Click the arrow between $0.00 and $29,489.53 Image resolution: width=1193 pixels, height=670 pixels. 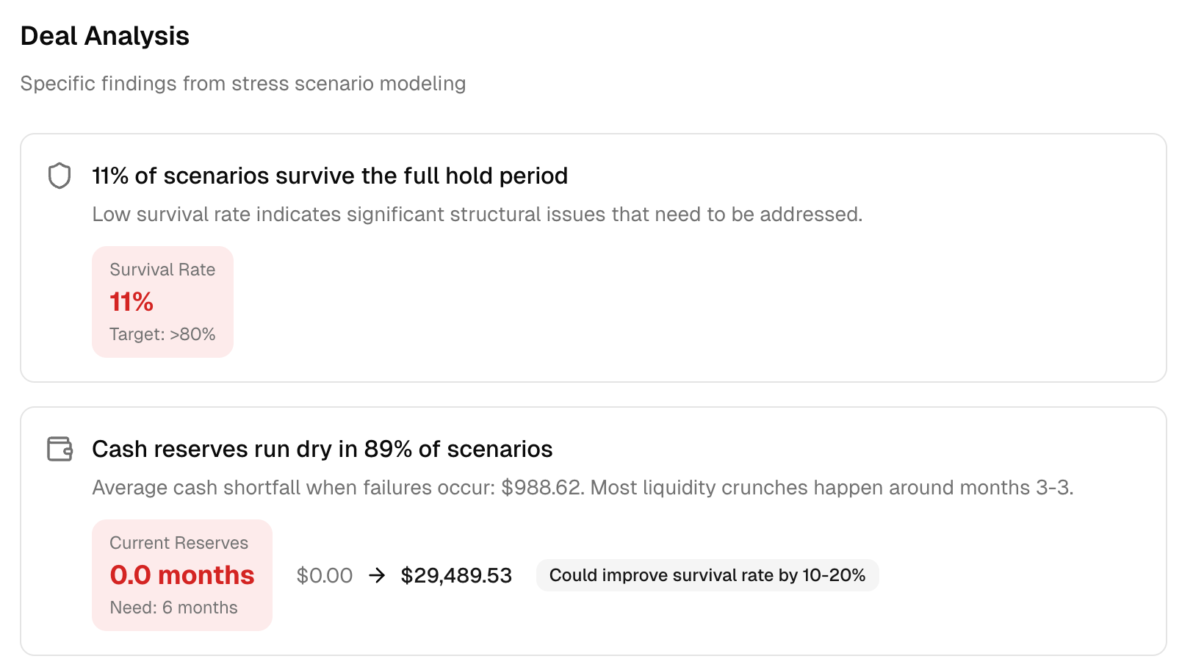377,576
